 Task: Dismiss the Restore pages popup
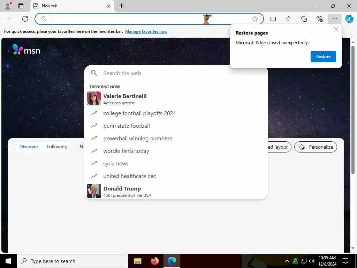click(336, 29)
